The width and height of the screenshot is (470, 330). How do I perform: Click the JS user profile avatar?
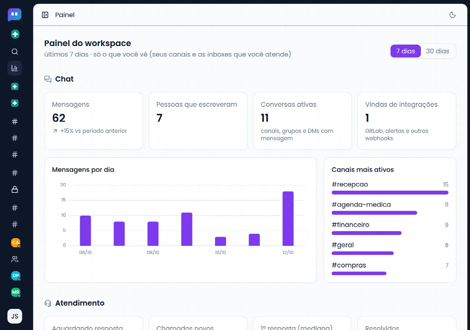(x=15, y=316)
